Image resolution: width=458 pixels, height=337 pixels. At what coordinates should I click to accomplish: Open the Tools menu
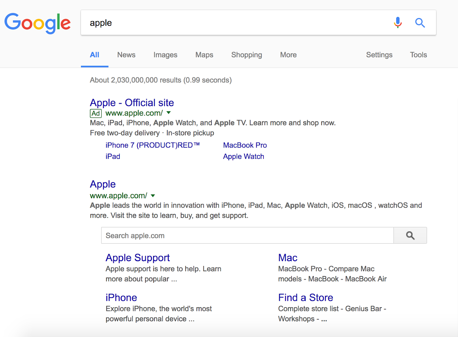[x=418, y=55]
